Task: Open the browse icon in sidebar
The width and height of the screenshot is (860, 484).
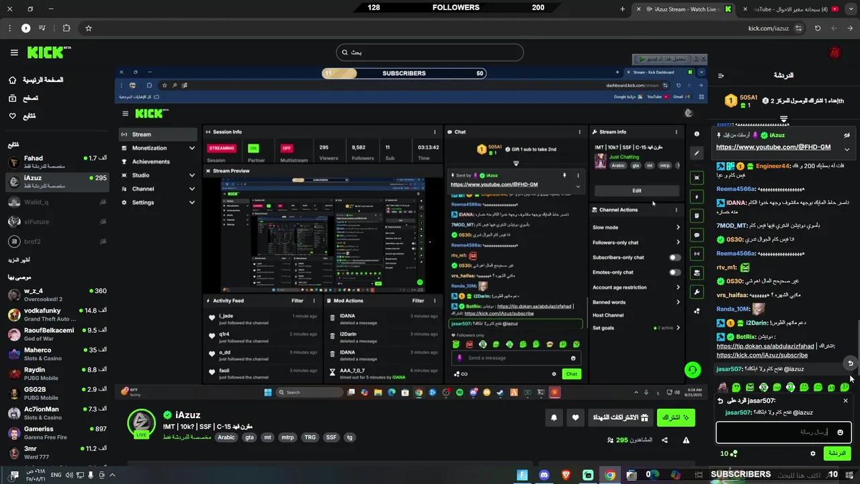Action: coord(13,98)
